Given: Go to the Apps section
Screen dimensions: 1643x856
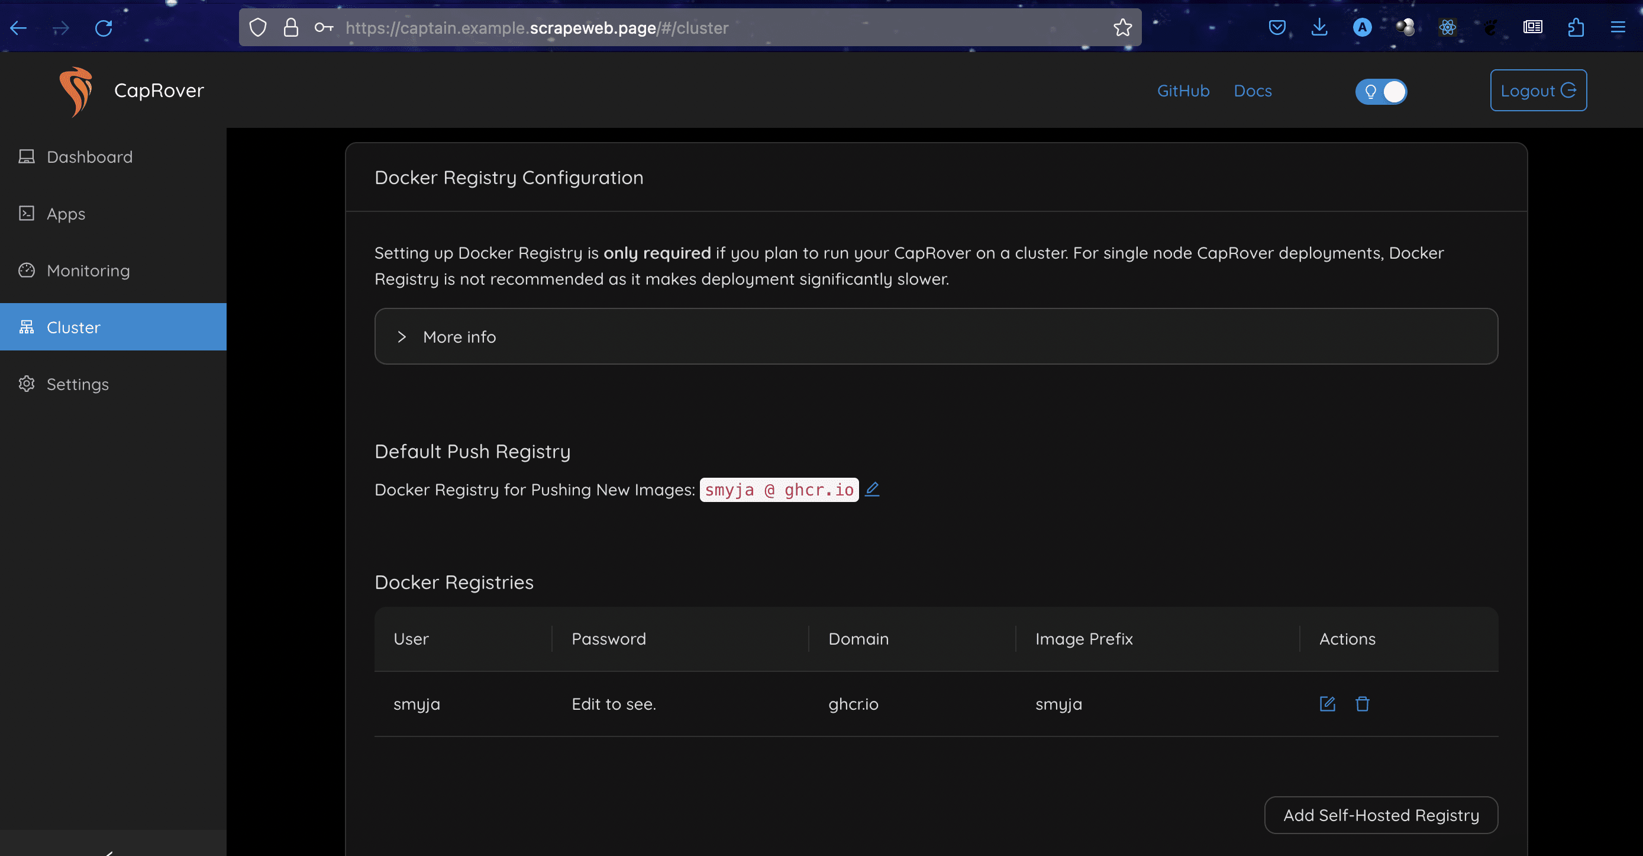Looking at the screenshot, I should click(x=66, y=214).
